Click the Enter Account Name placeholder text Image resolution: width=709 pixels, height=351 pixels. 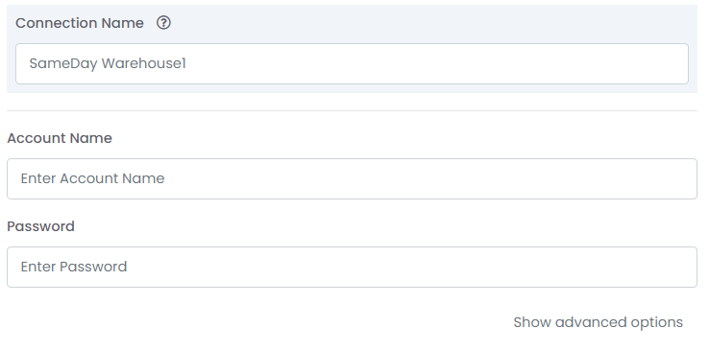click(92, 178)
